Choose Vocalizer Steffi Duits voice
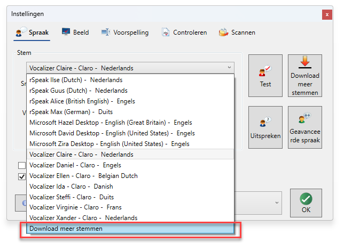This screenshot has height=243, width=344. point(130,197)
